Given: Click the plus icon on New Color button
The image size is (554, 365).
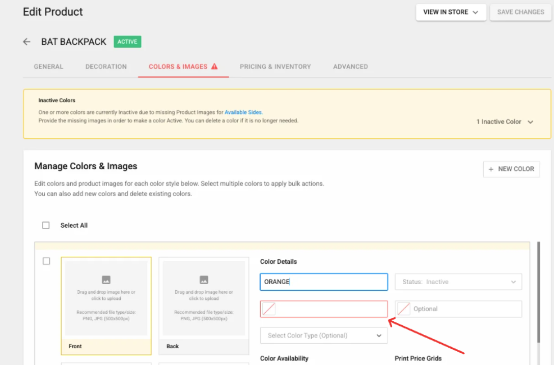Looking at the screenshot, I should pyautogui.click(x=491, y=169).
